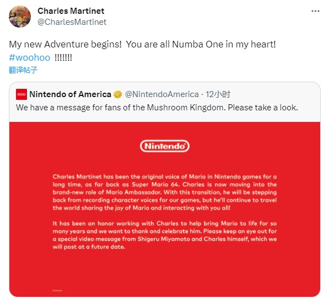Image resolution: width=329 pixels, height=304 pixels.
Task: Click the quoted tweet text about Mushroom Kingdom
Action: 157,108
